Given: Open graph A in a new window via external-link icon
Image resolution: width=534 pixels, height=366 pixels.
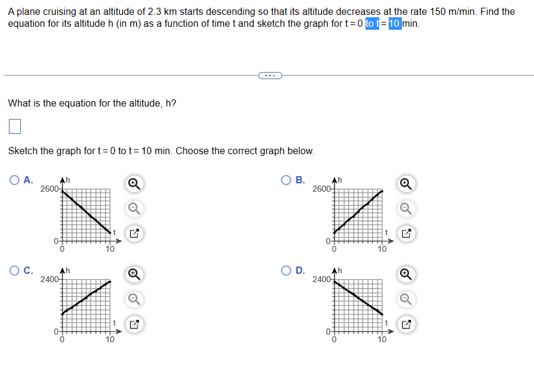Looking at the screenshot, I should point(133,234).
